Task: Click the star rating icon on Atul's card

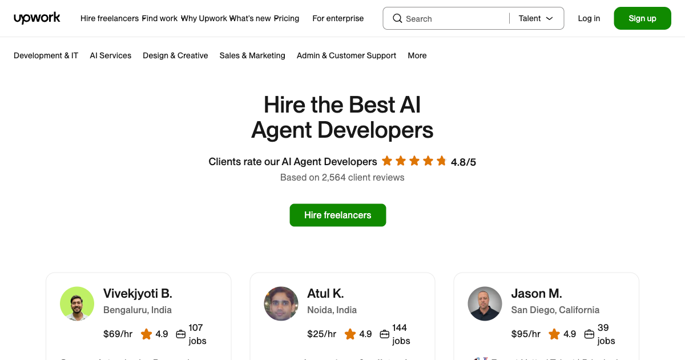Action: (350, 334)
